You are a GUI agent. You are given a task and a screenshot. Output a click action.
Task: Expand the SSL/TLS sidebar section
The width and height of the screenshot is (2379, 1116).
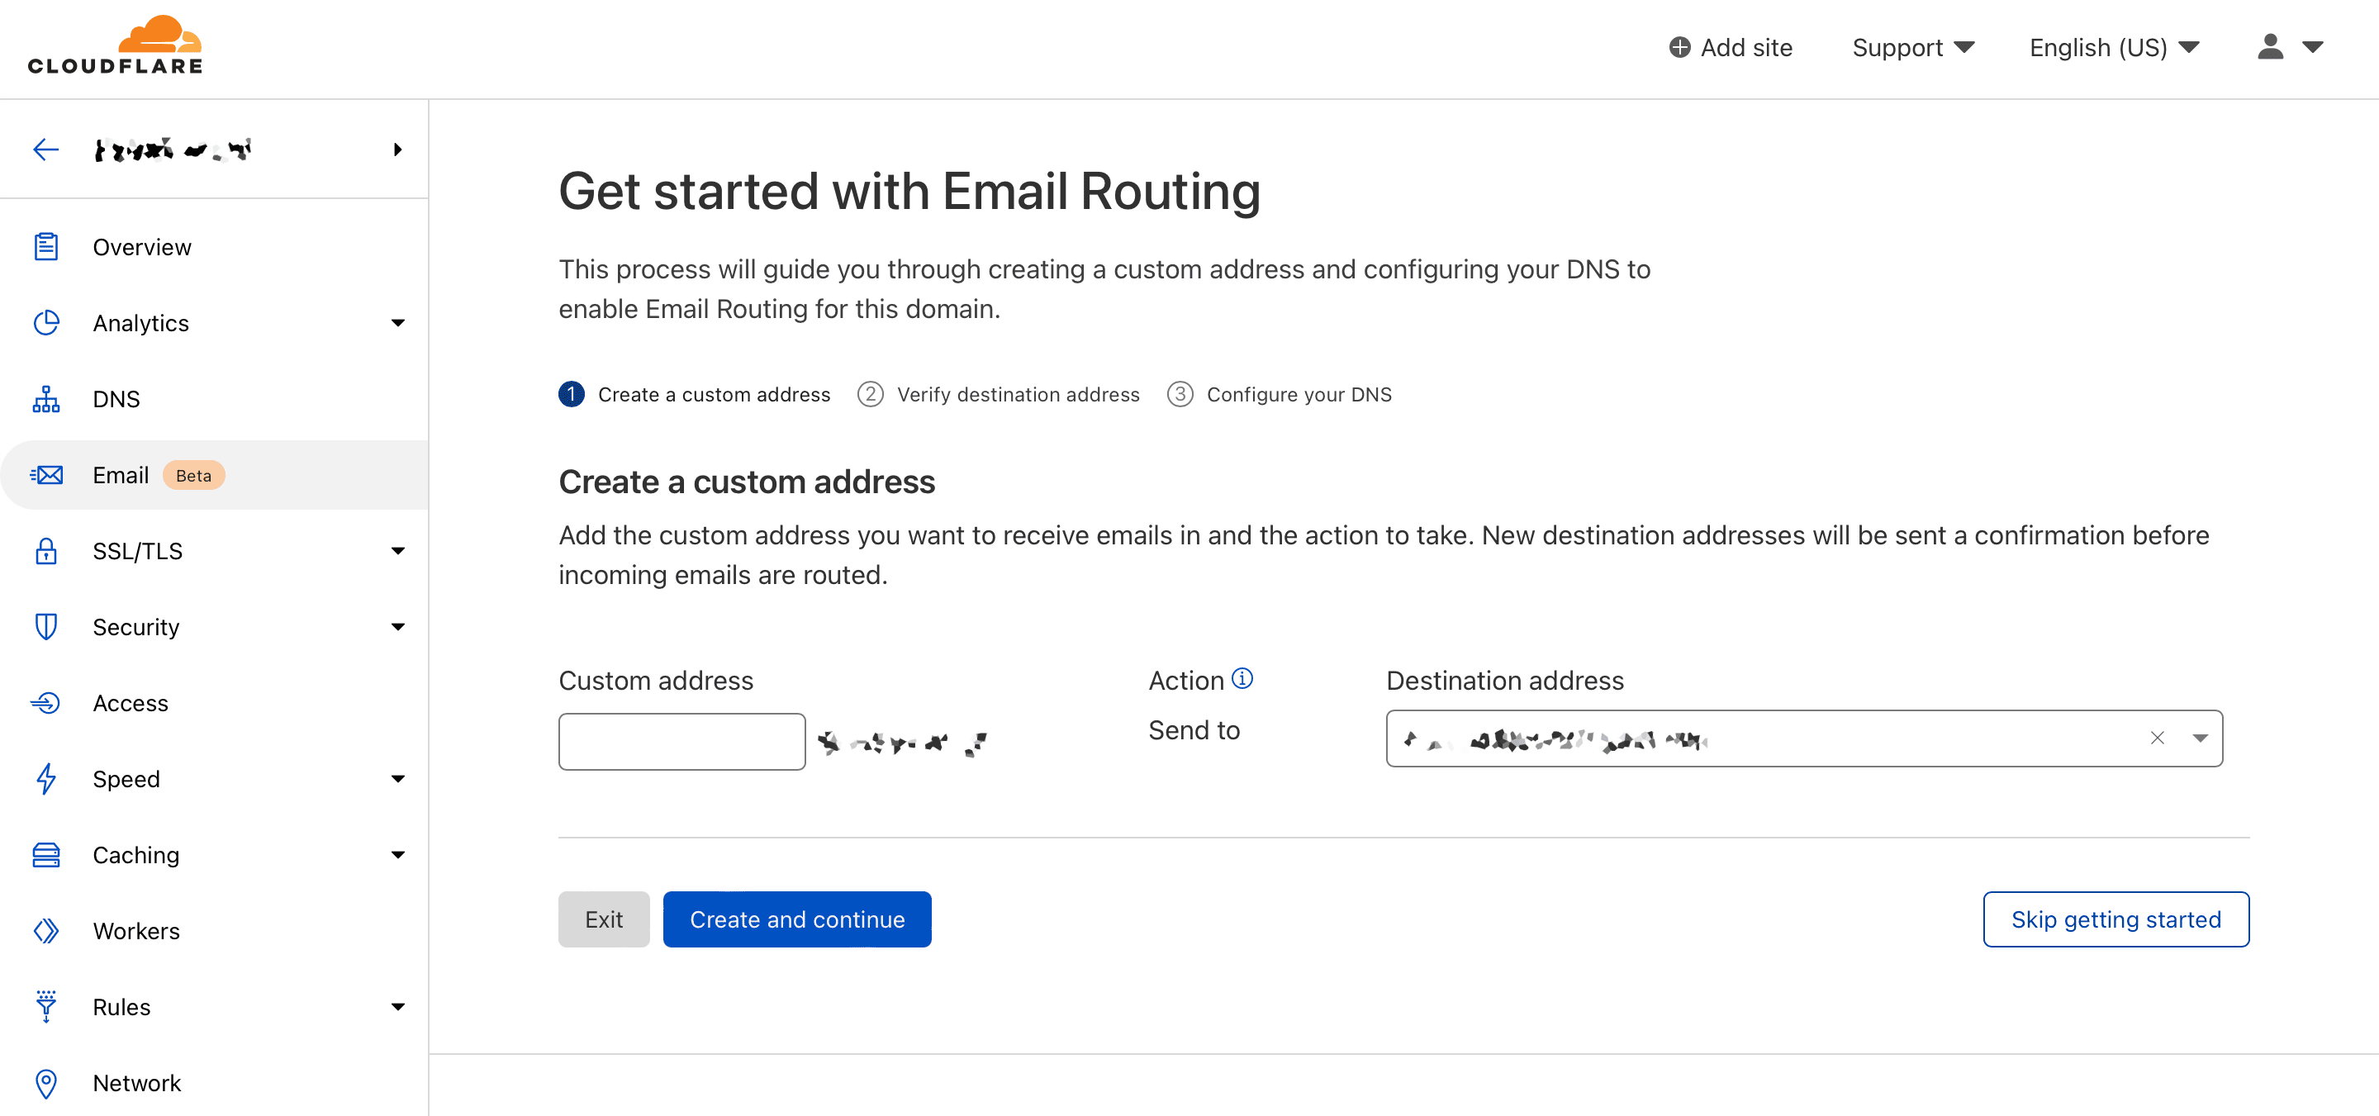398,552
